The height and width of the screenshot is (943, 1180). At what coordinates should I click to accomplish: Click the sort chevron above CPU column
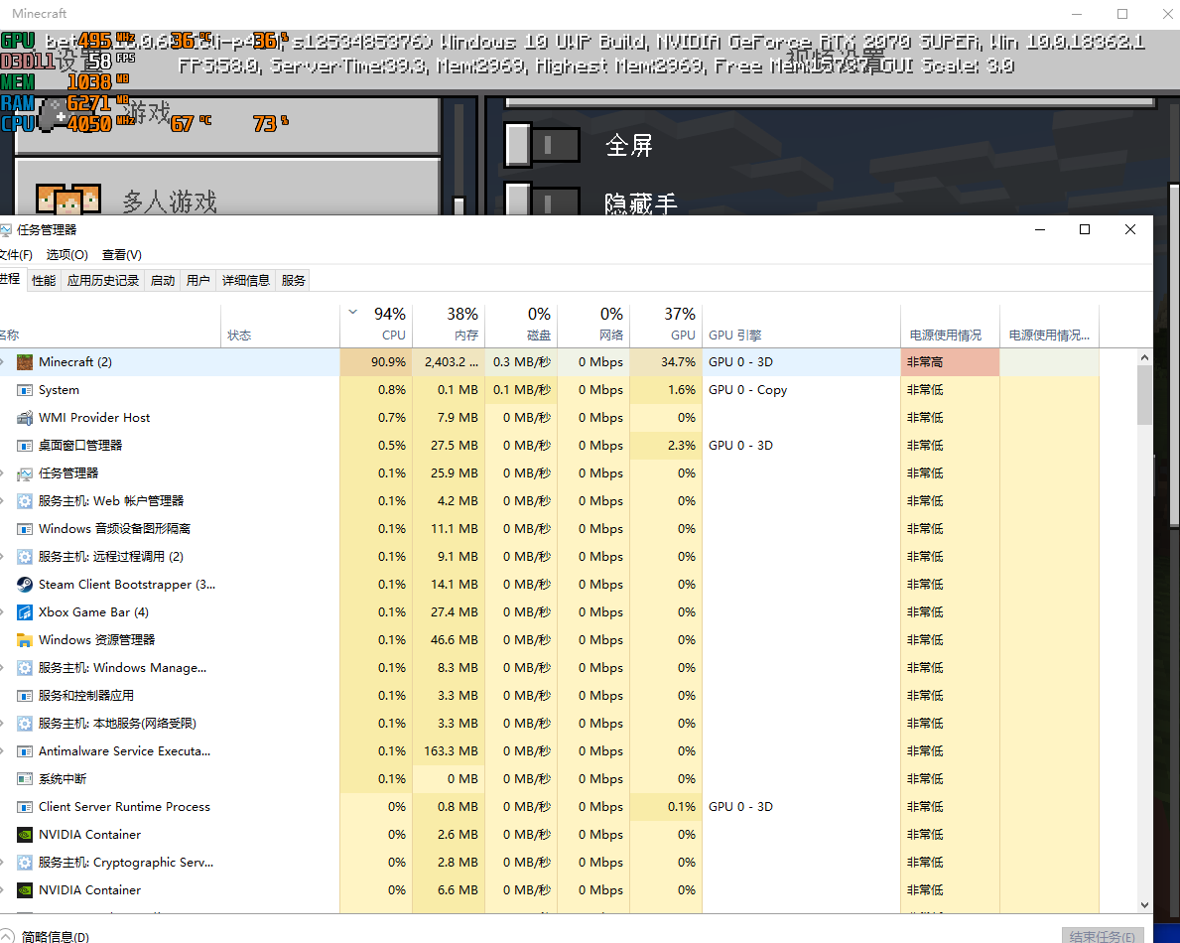point(354,313)
